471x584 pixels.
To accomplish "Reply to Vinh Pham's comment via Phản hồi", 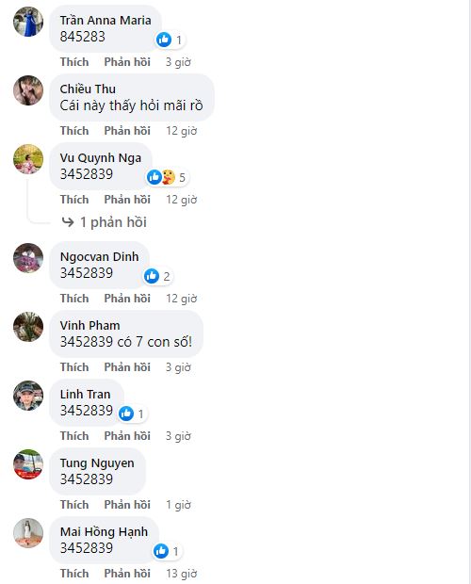I will pos(127,367).
